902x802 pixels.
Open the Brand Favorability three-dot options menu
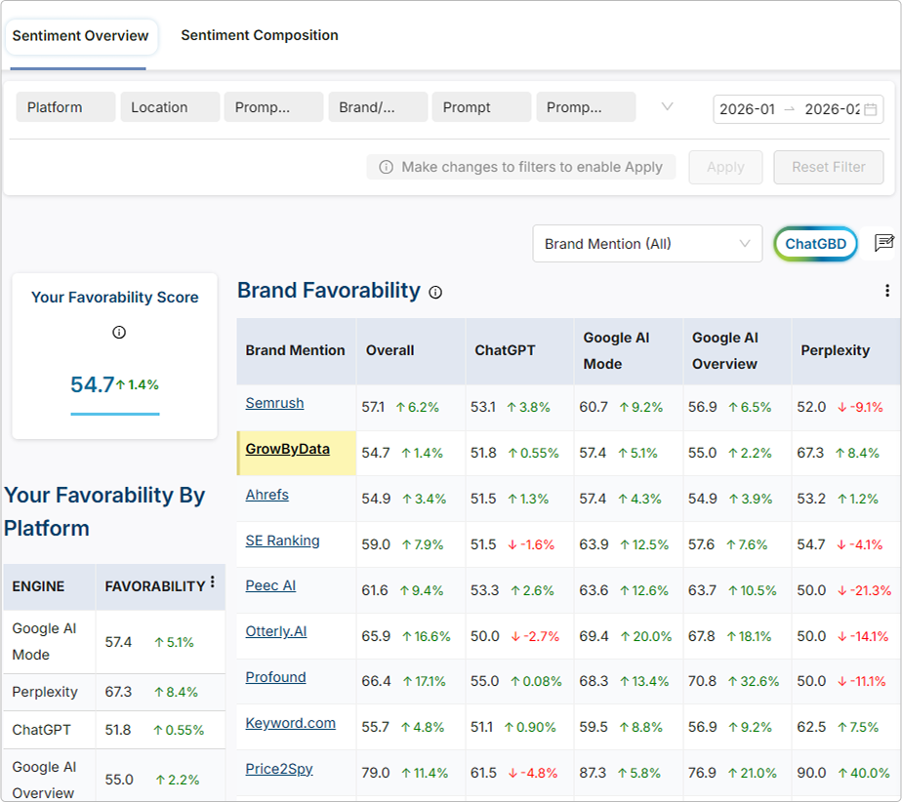[x=886, y=291]
